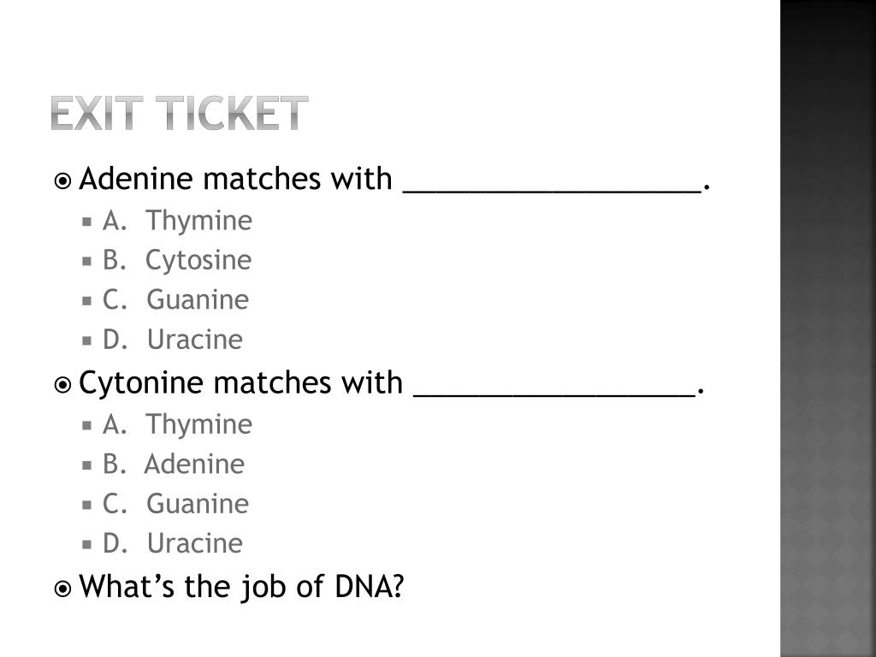The image size is (876, 657).
Task: Click bullet icon beside the DNA job question
Action: coord(62,589)
